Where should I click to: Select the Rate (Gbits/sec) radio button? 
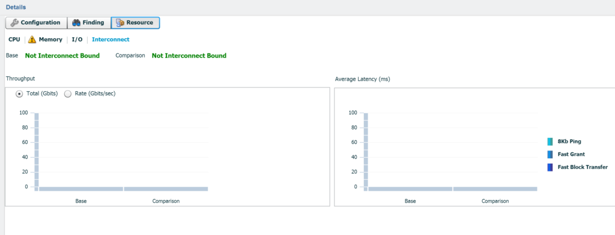coord(68,94)
